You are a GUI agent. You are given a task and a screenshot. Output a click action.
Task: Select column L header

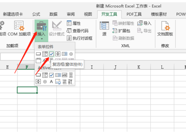pyautogui.click(x=162, y=67)
